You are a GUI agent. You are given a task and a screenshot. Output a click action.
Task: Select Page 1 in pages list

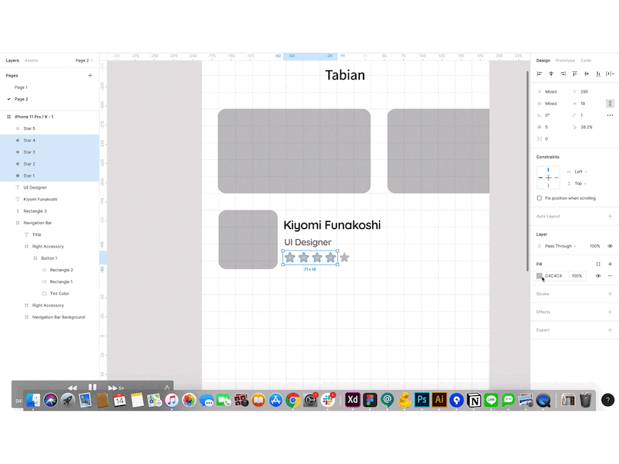click(x=21, y=87)
